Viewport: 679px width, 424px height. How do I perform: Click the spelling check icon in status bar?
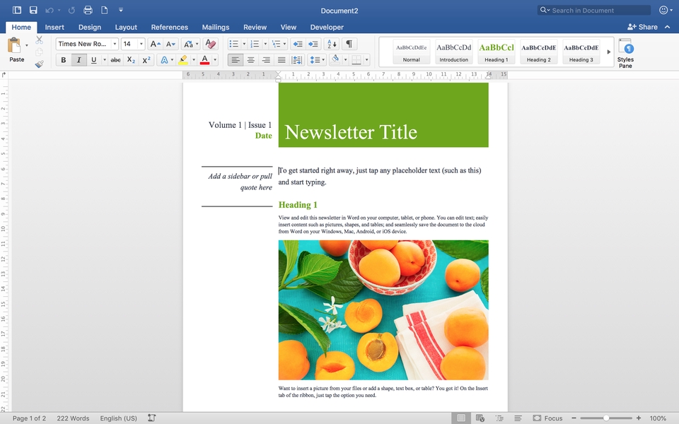151,418
